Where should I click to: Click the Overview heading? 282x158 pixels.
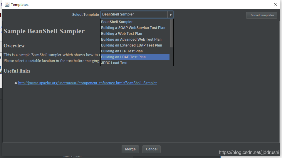click(x=14, y=46)
